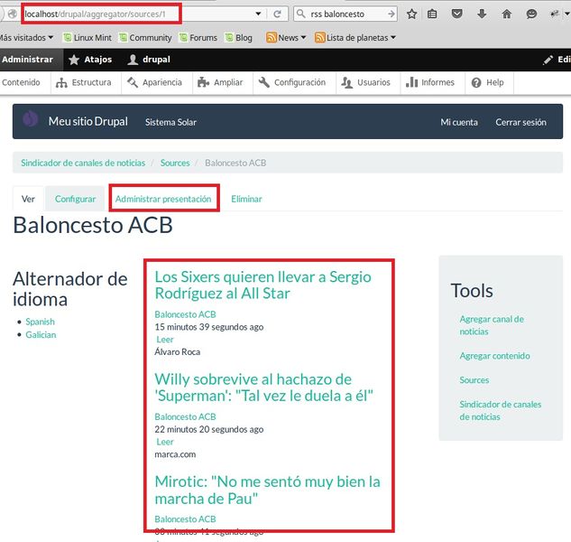Click Leer under the Willy article

165,442
